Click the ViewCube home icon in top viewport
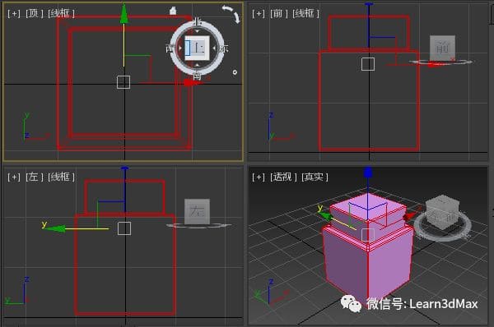The height and width of the screenshot is (327, 494). pyautogui.click(x=173, y=11)
